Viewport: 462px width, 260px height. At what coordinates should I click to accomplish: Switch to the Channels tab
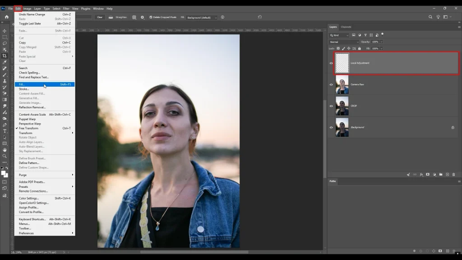(x=346, y=27)
